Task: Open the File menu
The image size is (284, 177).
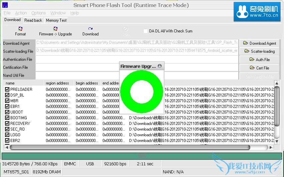Action: click(7, 13)
